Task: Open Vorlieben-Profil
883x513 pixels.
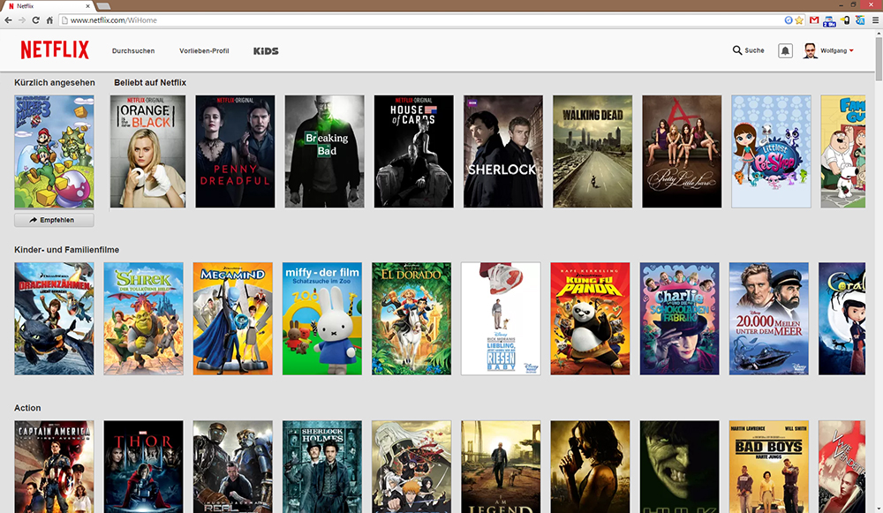Action: 204,50
